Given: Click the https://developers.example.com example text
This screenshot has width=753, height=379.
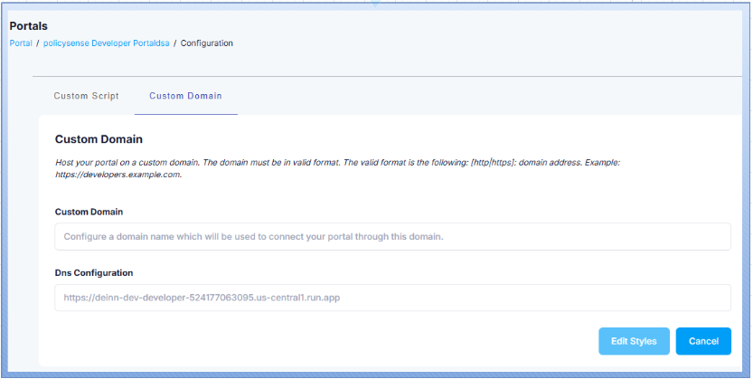Looking at the screenshot, I should coord(118,175).
